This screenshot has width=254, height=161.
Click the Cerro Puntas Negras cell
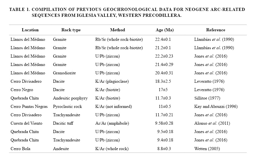coord(29,106)
